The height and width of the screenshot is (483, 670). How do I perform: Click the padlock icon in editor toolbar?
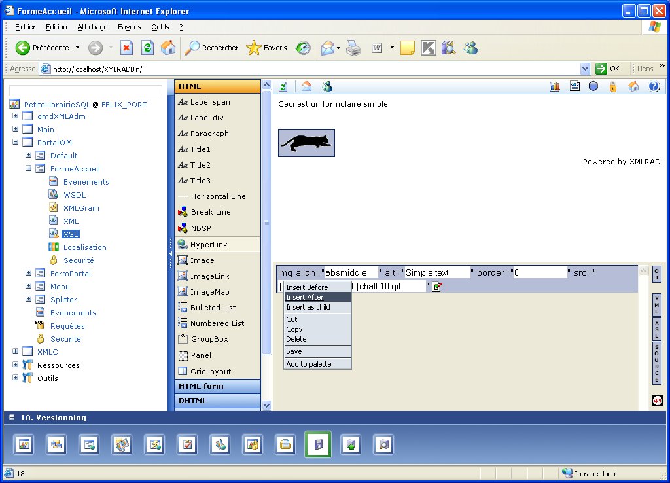click(x=613, y=86)
